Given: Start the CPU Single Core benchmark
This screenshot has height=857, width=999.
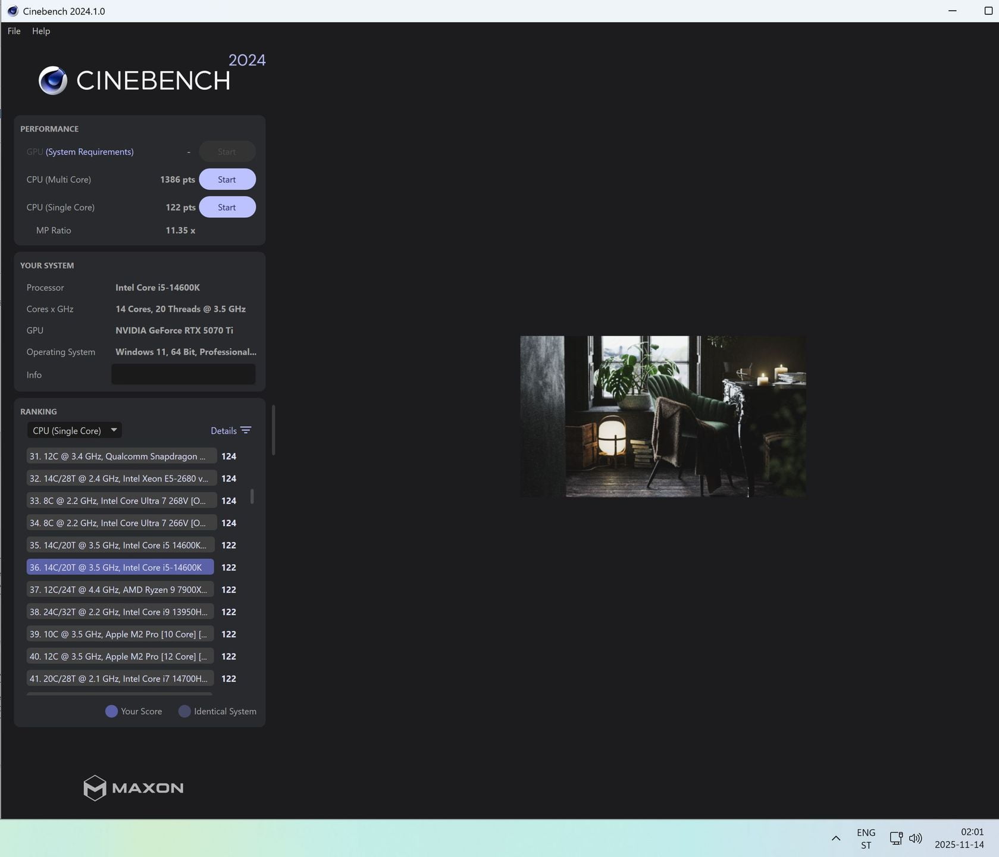Looking at the screenshot, I should 227,207.
